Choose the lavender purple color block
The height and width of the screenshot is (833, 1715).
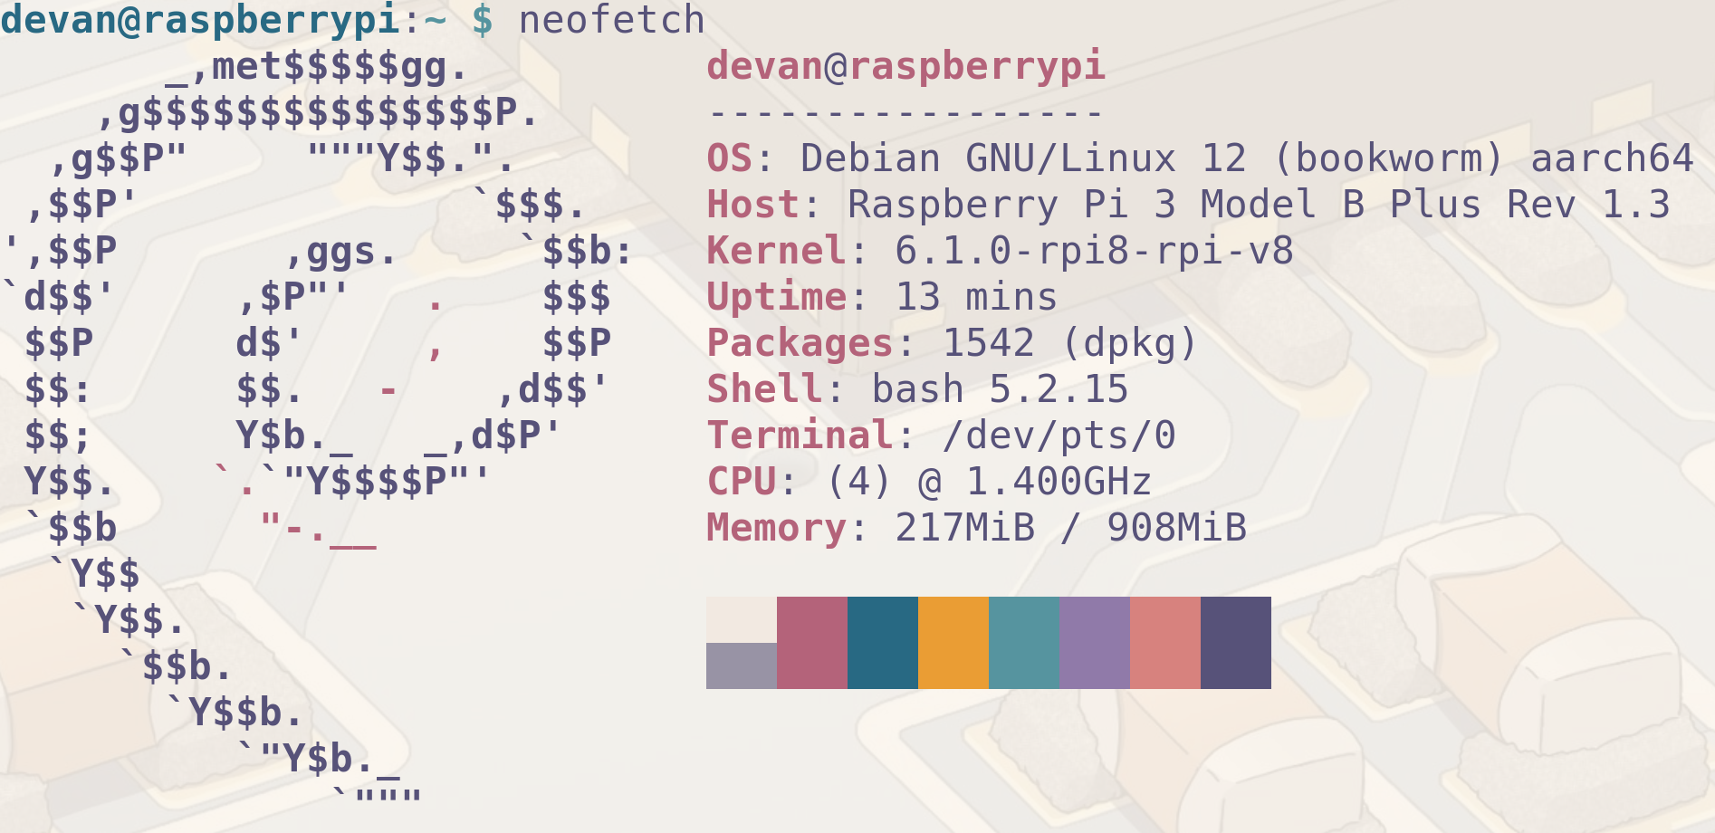pos(1095,643)
